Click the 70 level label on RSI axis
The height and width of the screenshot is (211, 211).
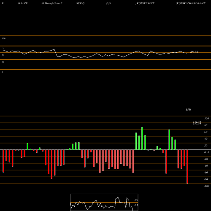3,49
